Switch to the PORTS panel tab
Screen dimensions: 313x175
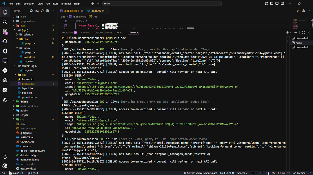(120, 32)
